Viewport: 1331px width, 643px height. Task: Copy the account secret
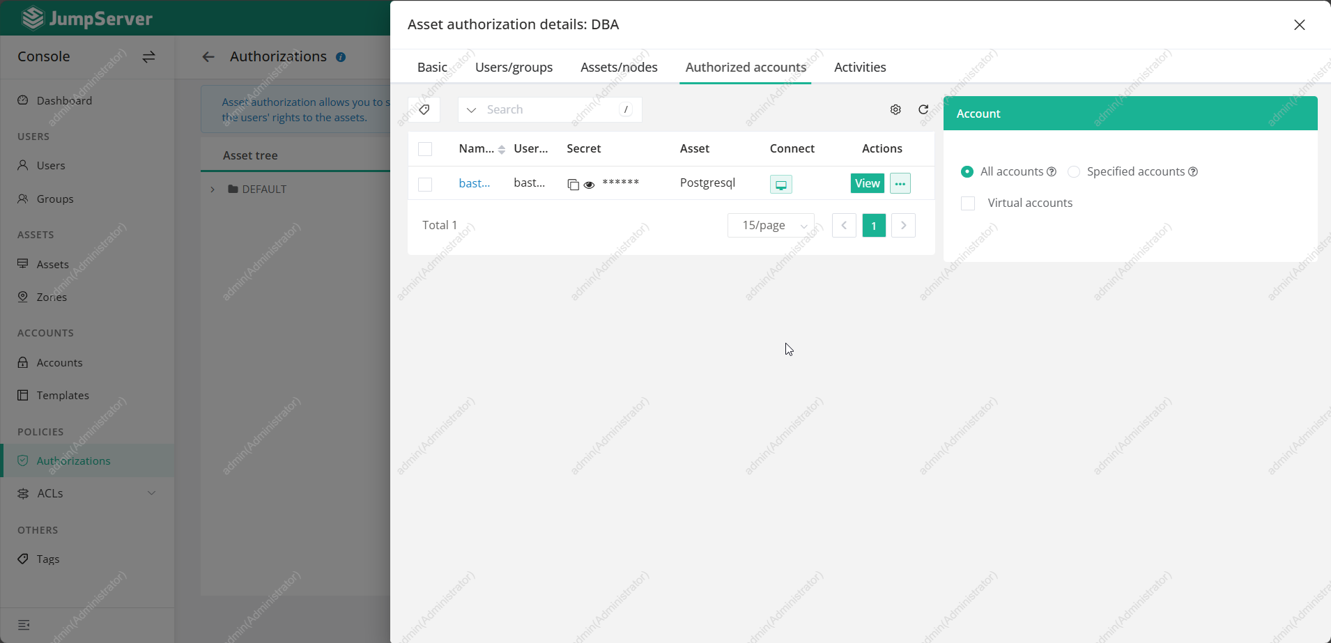[x=573, y=185]
